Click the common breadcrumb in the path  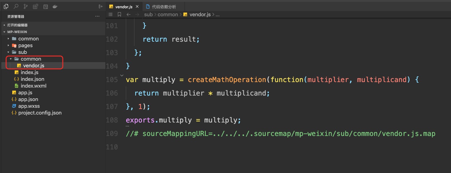(167, 14)
